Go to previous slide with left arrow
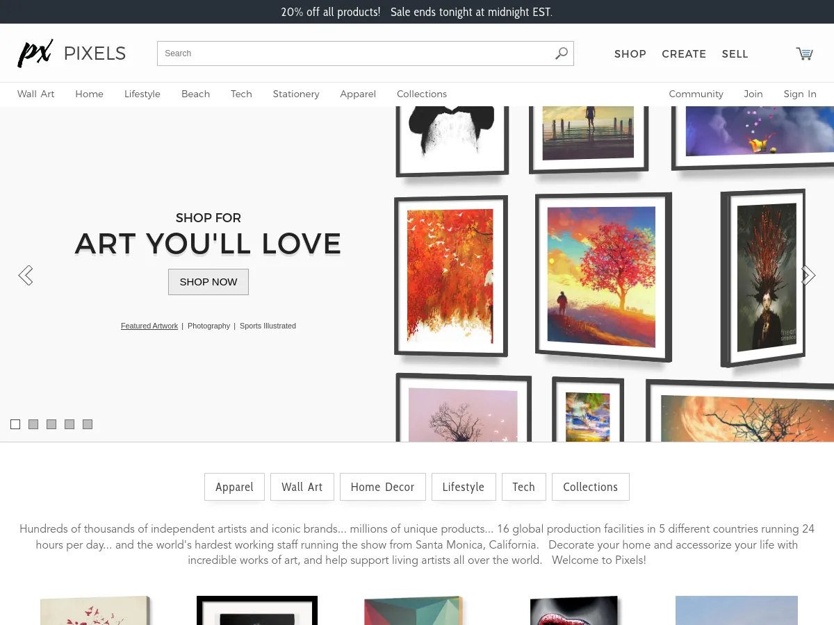Viewport: 834px width, 625px height. [26, 276]
